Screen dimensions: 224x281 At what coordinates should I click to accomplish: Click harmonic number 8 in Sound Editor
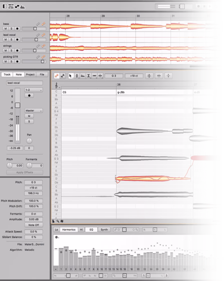click(x=93, y=269)
